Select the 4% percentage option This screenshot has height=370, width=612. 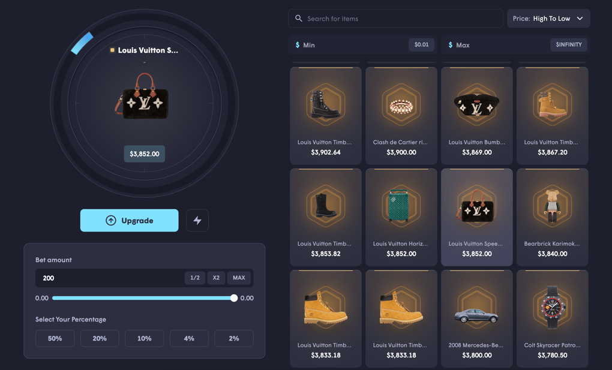point(189,338)
